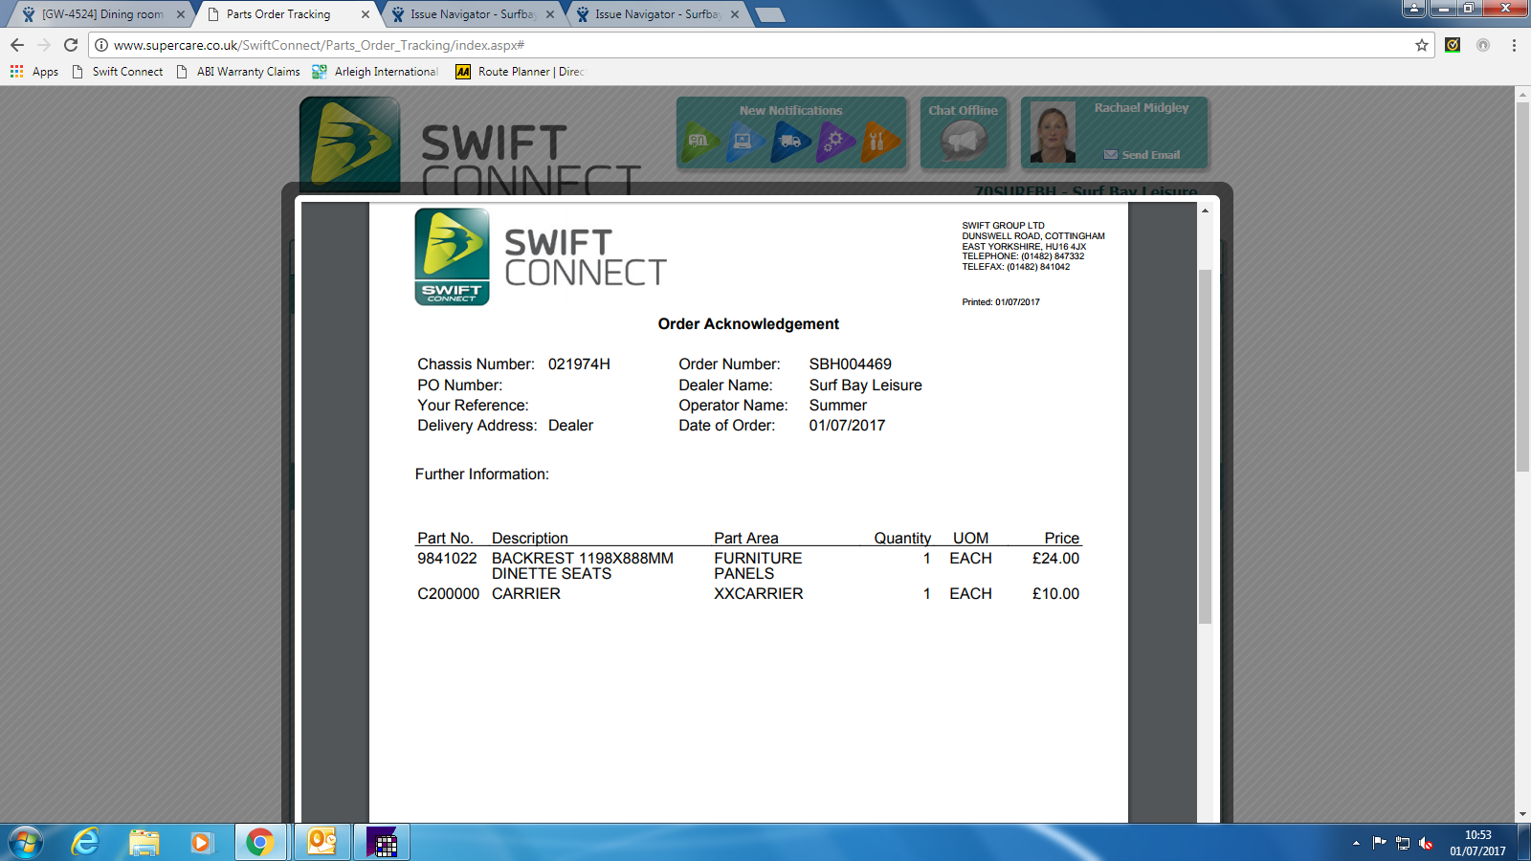Close the GW-4524 Dining room tab

(x=181, y=14)
